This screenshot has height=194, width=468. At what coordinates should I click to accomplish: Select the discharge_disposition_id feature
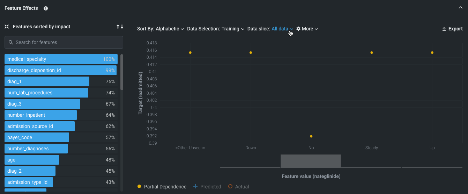point(61,70)
